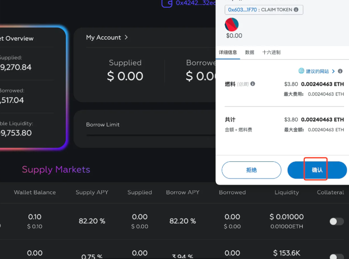349x259 pixels.
Task: Click the red and blue account avatar
Action: (232, 25)
